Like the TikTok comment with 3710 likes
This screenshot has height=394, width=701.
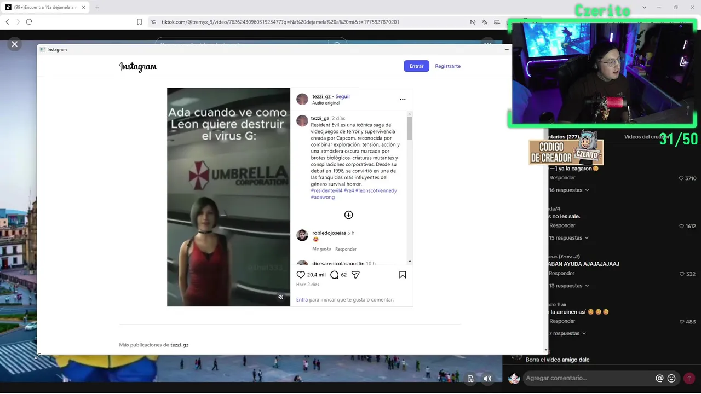click(x=682, y=178)
